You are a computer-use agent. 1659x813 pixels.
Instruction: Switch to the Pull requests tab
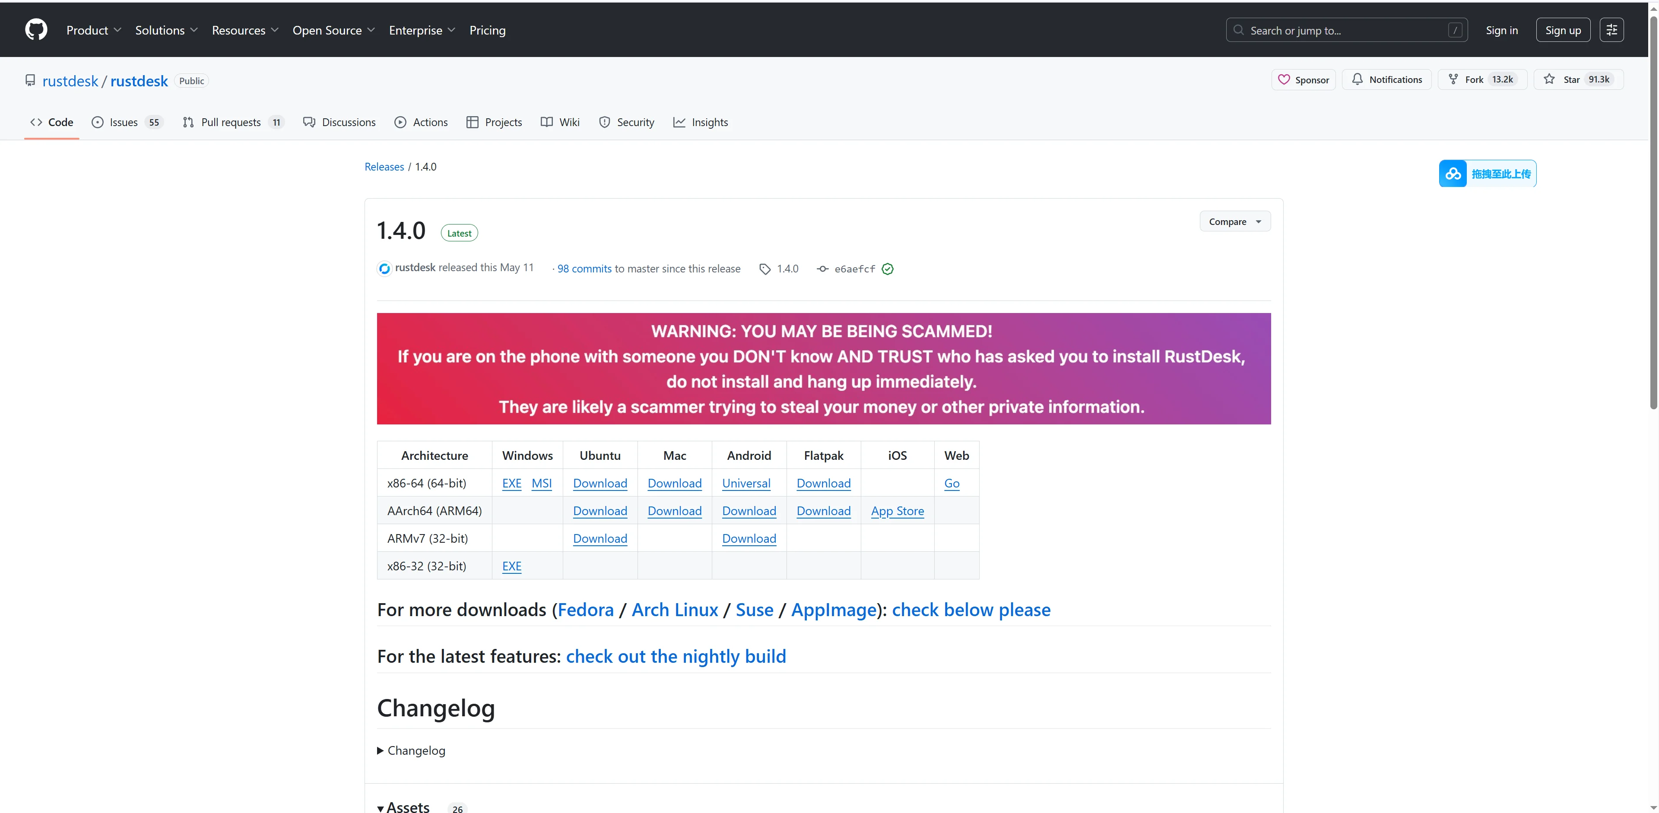(x=233, y=122)
